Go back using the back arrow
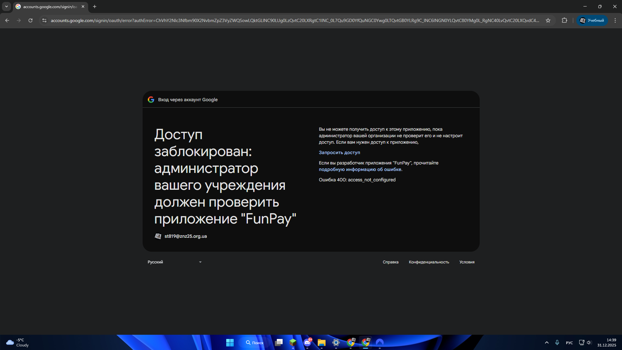Image resolution: width=622 pixels, height=350 pixels. pos(7,20)
